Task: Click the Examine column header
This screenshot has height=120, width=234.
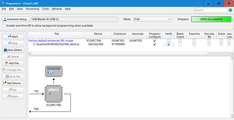Action: pos(194,35)
